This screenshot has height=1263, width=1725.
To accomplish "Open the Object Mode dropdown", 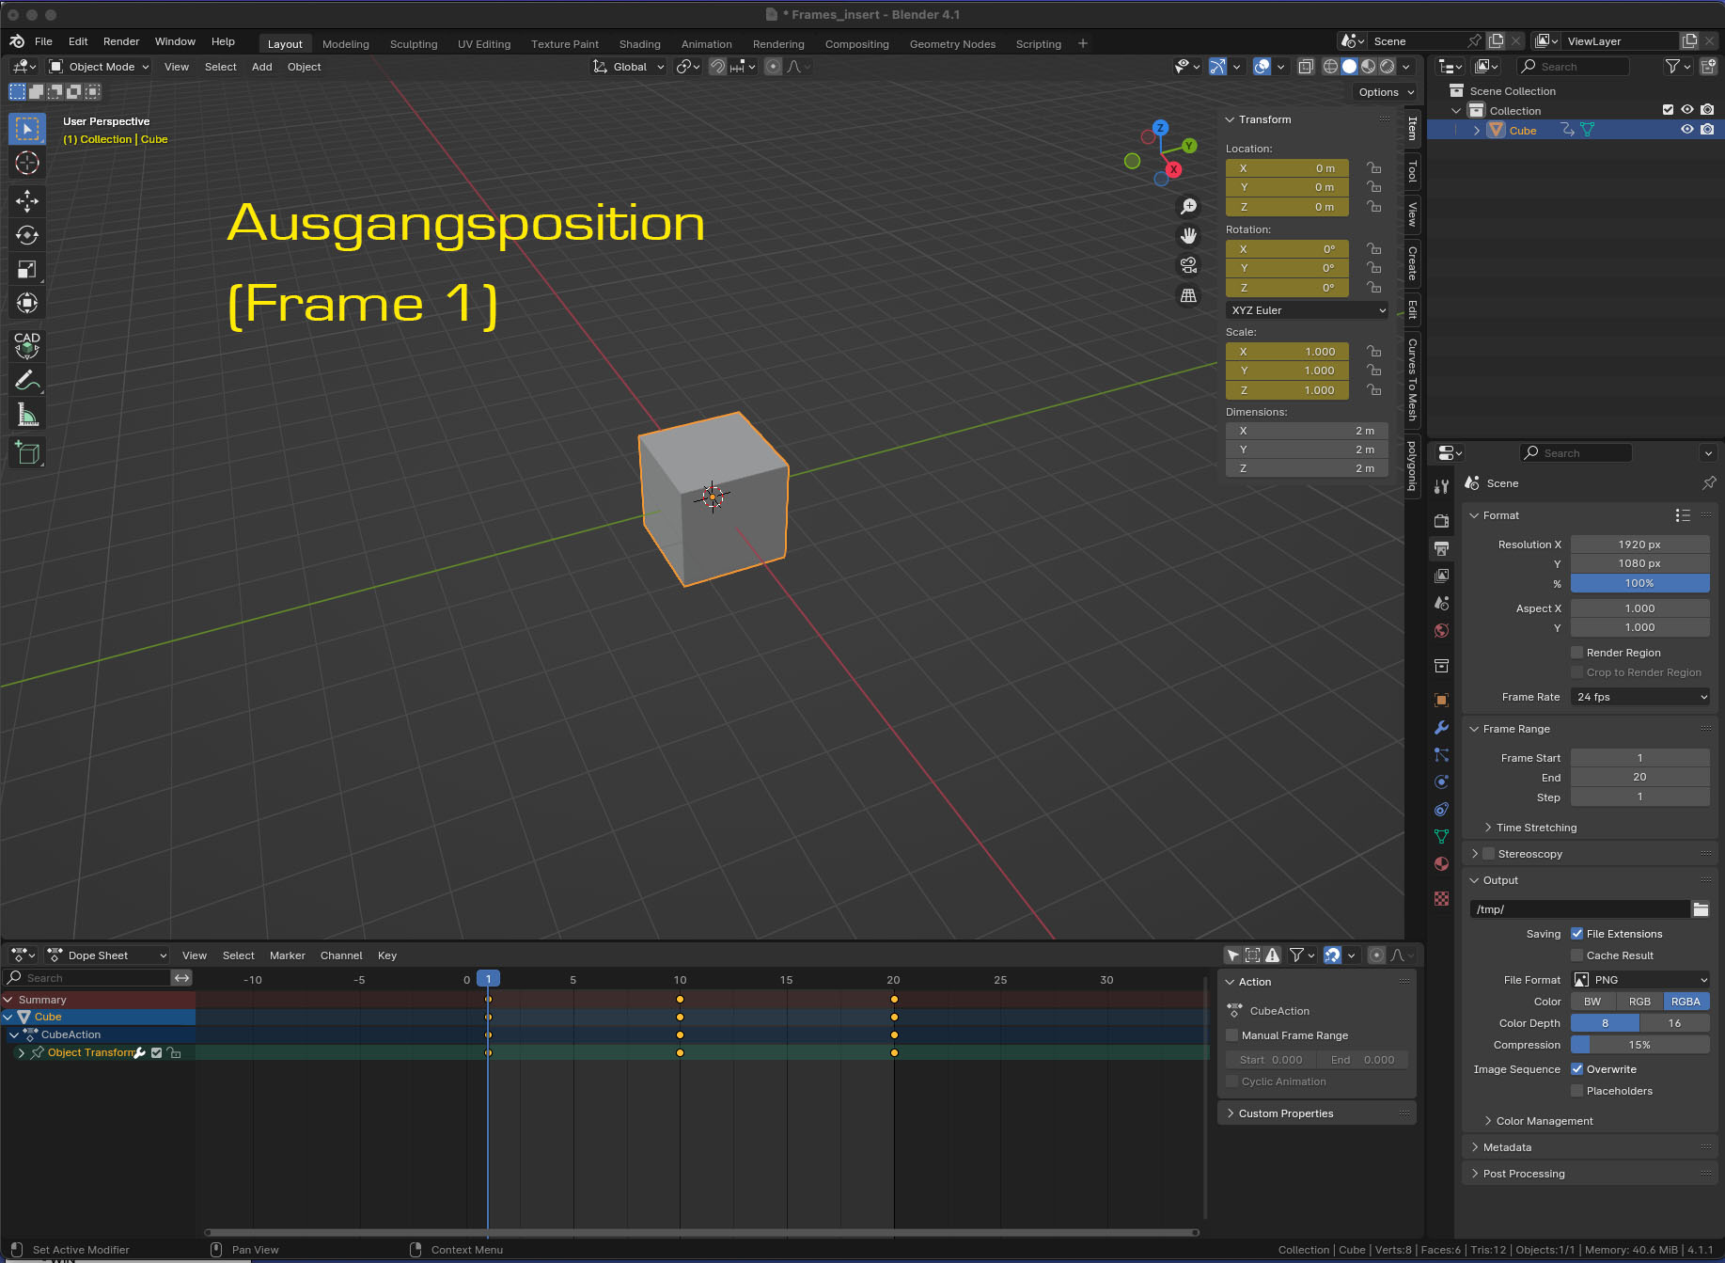I will [99, 67].
